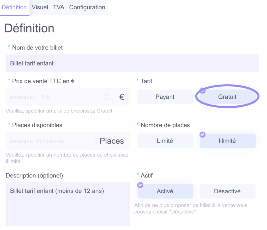Click the price field stepper arrows

point(107,97)
